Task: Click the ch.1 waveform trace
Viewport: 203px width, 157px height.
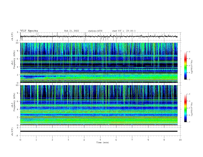Action: pyautogui.click(x=99, y=36)
